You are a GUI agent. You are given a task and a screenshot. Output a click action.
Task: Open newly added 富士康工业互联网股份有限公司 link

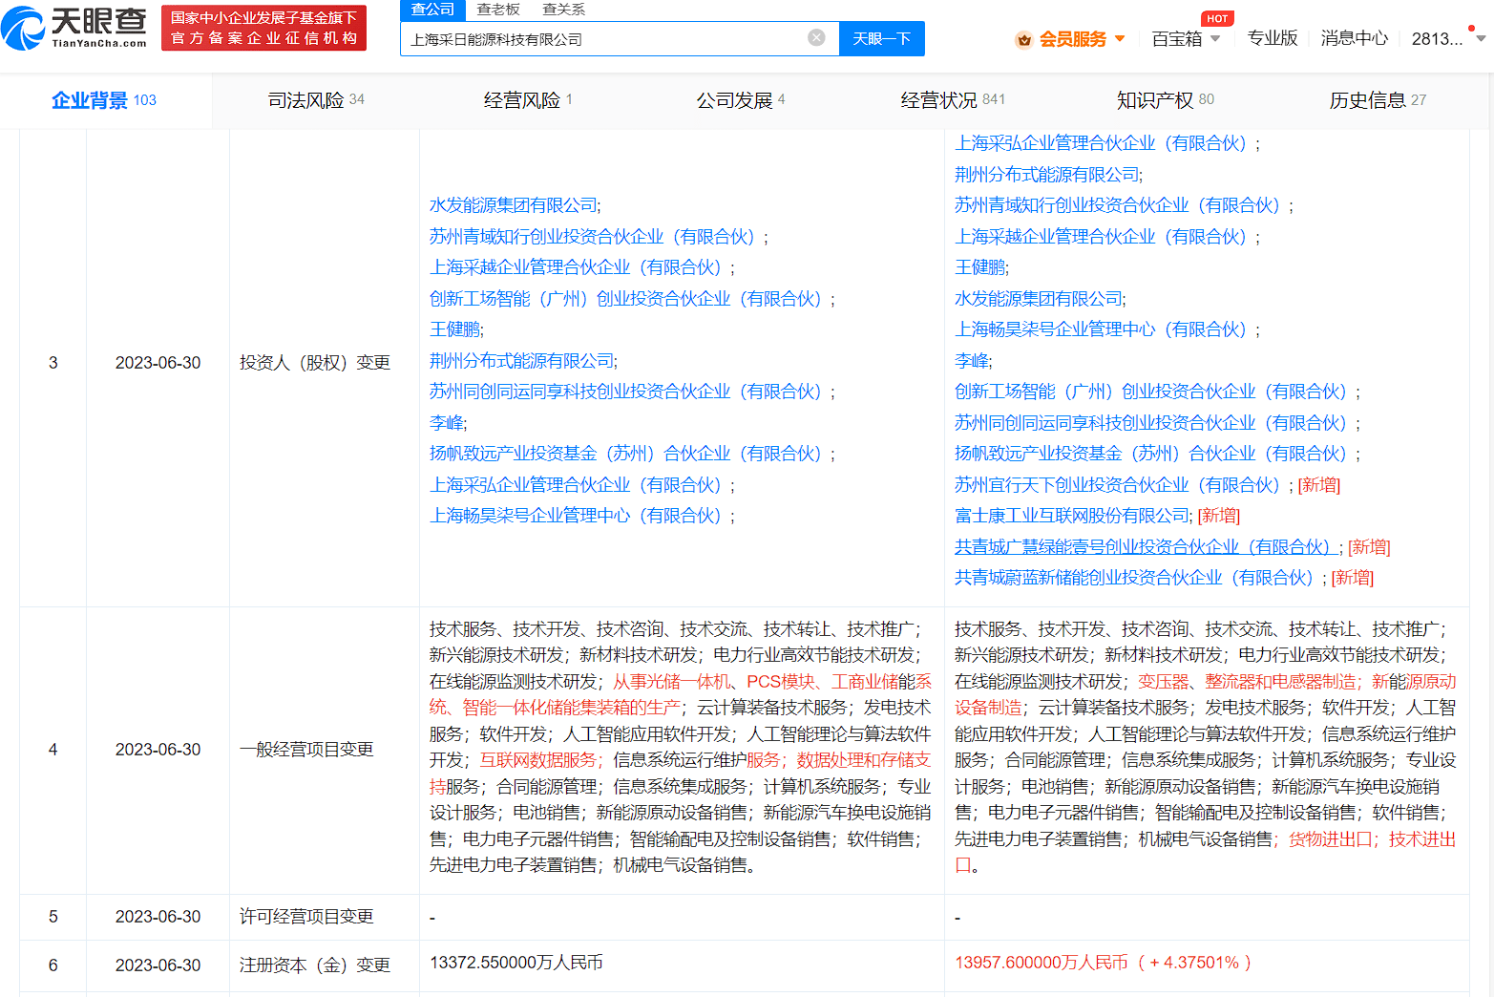pos(1072,516)
